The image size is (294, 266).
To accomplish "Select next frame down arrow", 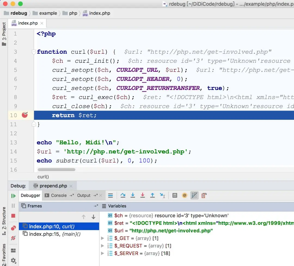I will pos(93,217).
